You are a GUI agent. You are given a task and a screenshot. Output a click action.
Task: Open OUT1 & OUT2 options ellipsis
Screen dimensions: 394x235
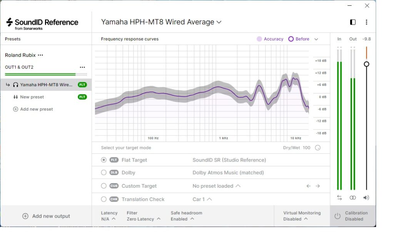[x=82, y=67]
